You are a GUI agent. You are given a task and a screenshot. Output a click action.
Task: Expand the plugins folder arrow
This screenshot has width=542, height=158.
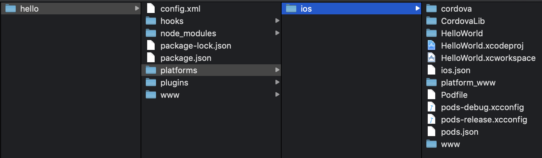click(278, 82)
